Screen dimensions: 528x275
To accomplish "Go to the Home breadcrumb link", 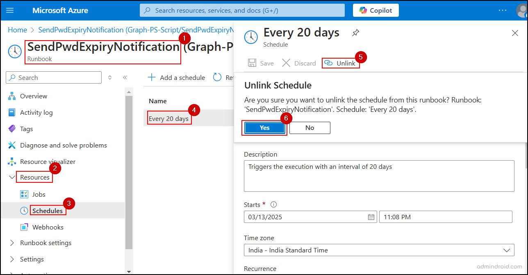I will coord(18,30).
